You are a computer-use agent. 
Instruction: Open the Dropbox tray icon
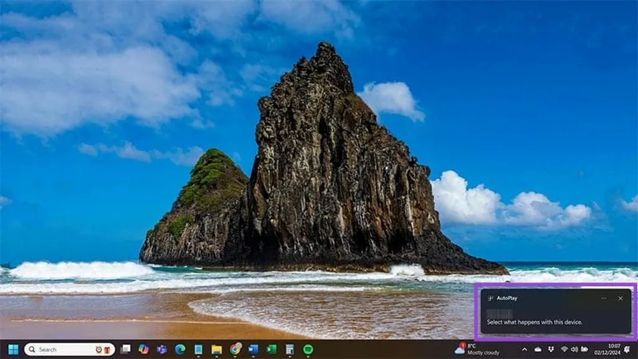[551, 350]
